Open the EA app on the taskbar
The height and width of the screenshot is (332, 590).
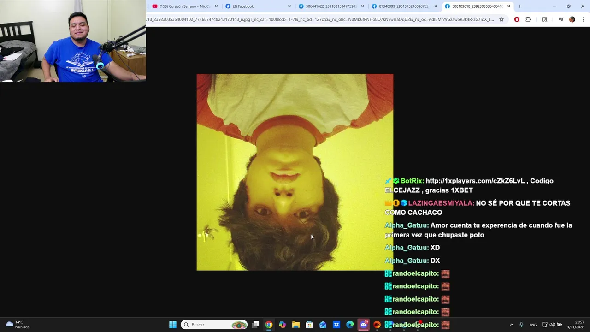(x=377, y=325)
